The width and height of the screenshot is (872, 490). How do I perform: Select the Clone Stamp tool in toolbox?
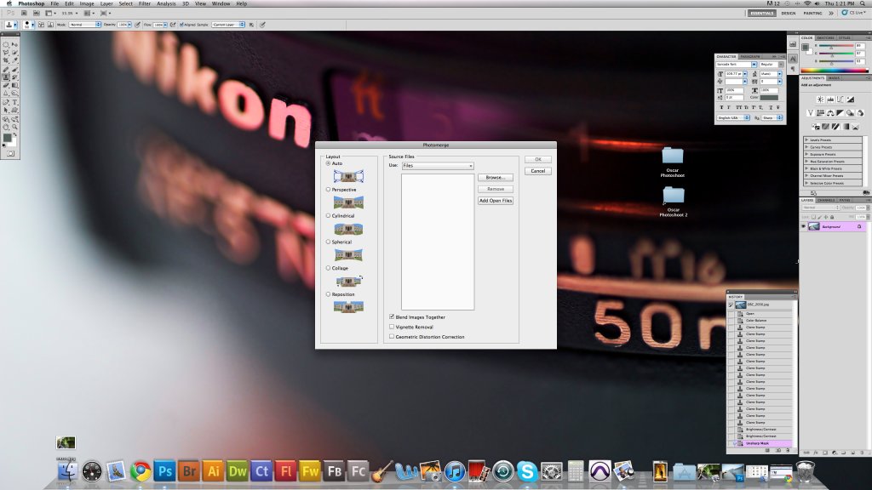pyautogui.click(x=6, y=77)
